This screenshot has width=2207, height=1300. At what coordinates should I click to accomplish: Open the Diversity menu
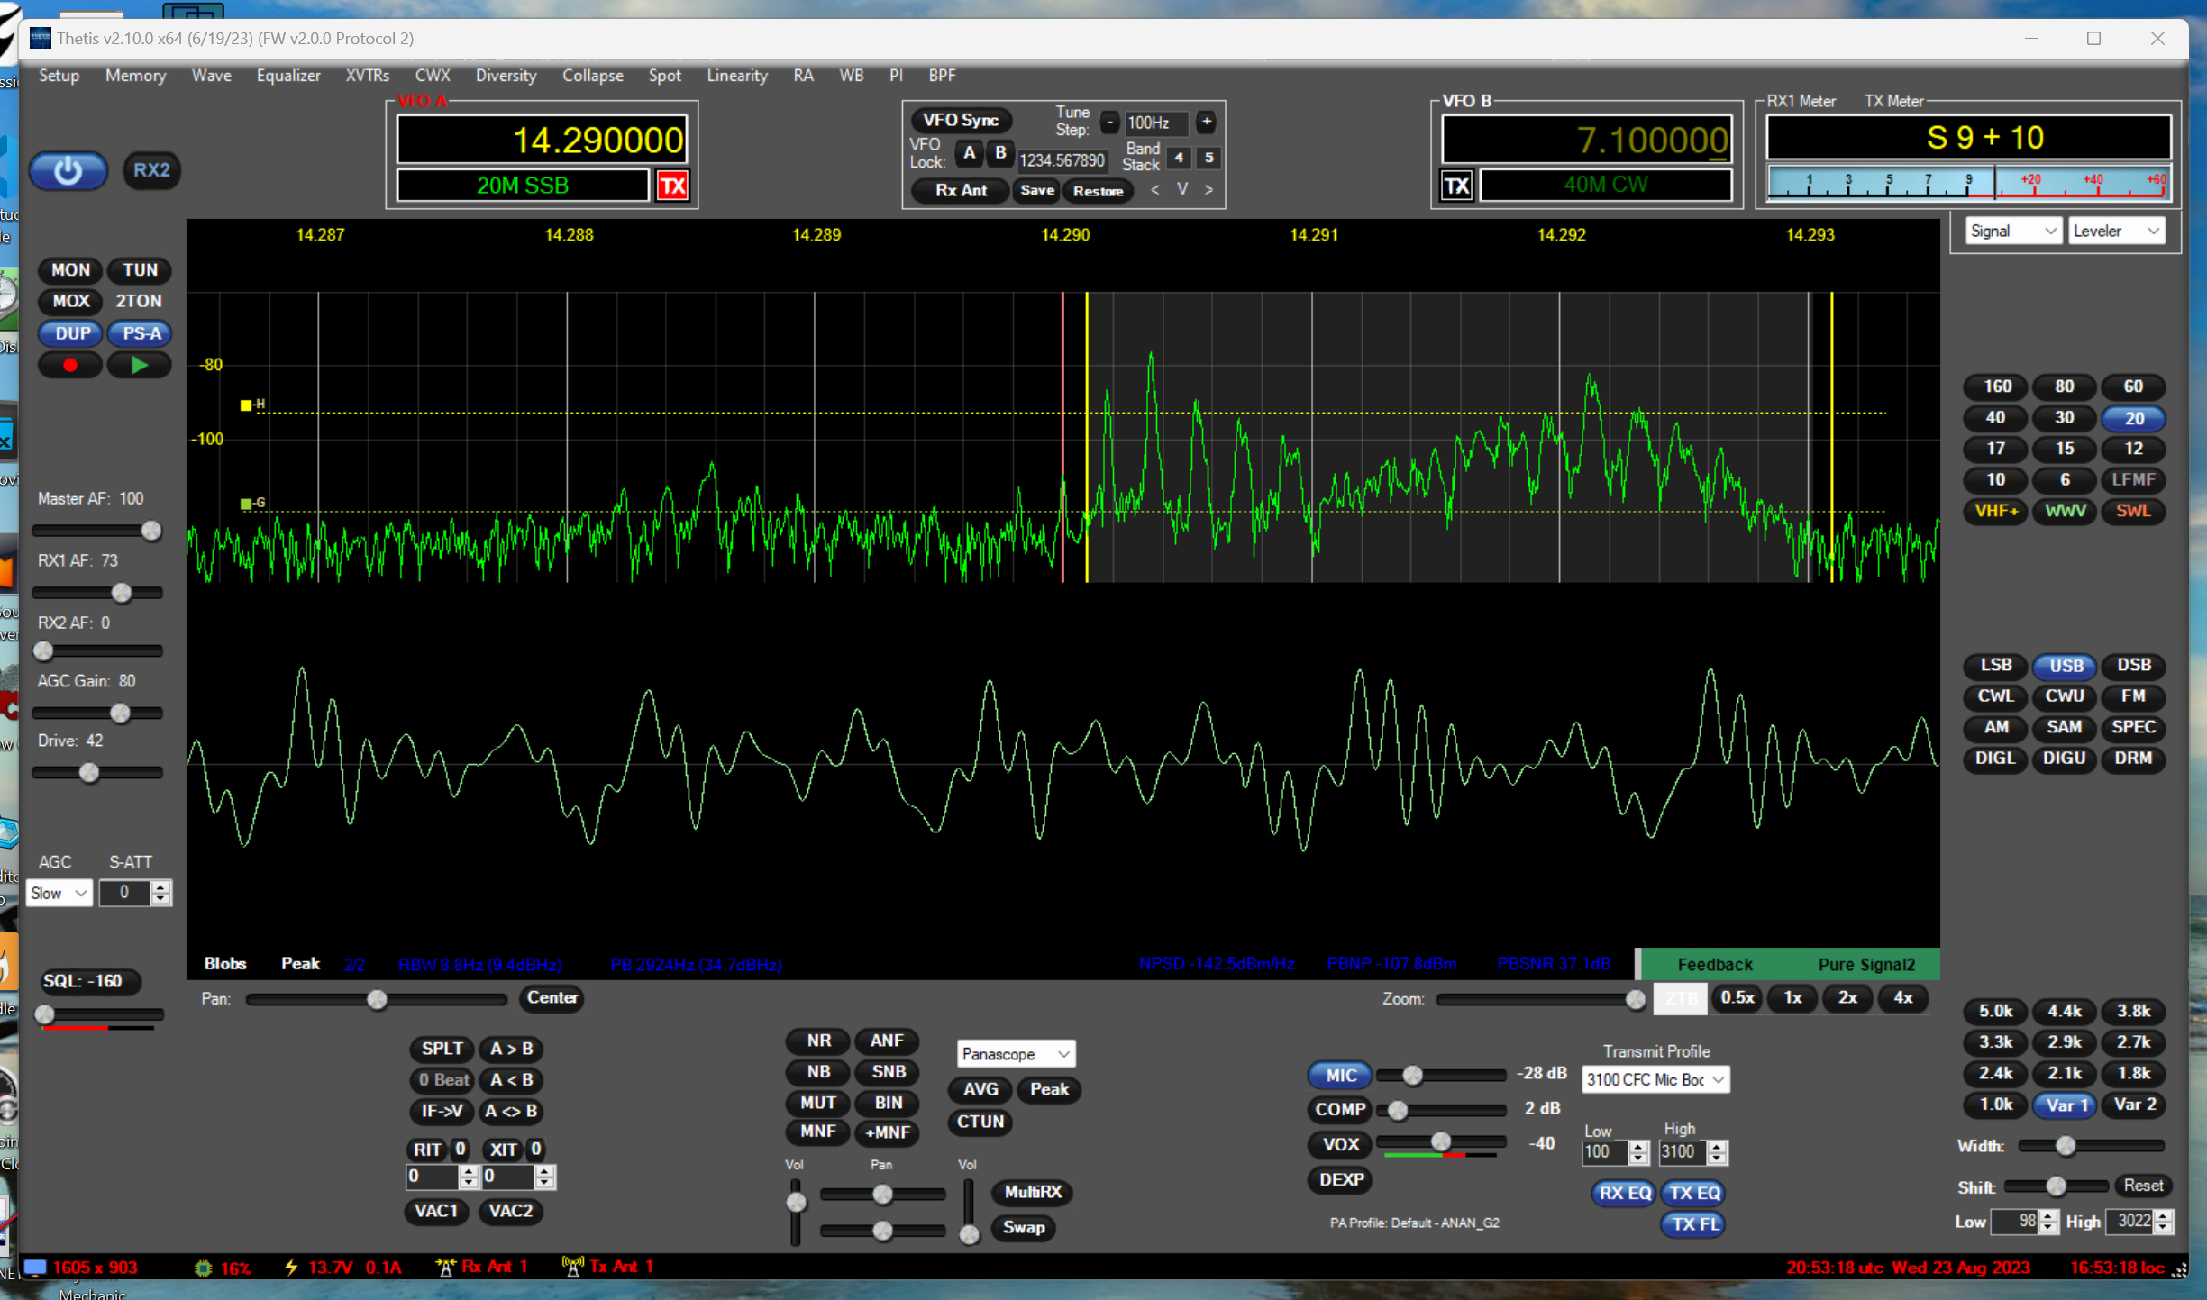coord(506,76)
